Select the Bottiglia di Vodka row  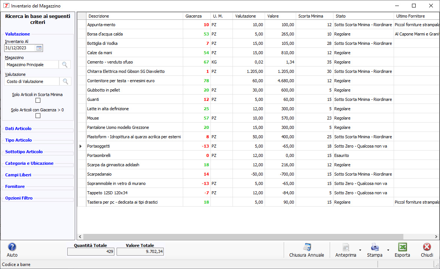(x=258, y=43)
